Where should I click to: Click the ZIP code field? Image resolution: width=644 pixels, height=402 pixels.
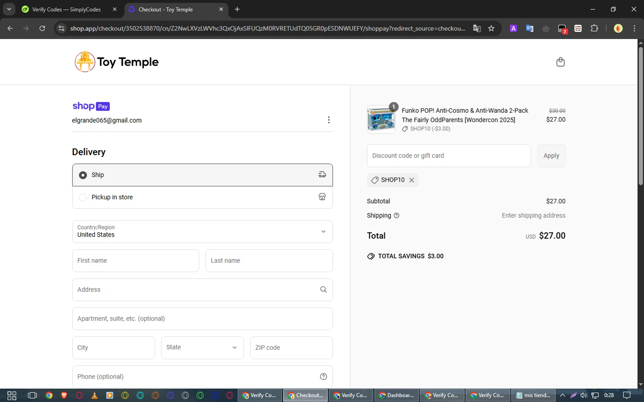(x=291, y=348)
